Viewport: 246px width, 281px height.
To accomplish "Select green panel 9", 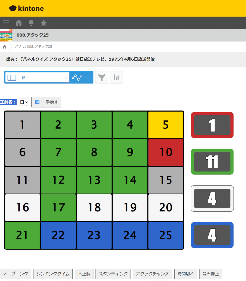I will pyautogui.click(x=130, y=153).
